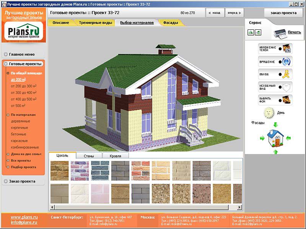The width and height of the screenshot is (306, 229).
Task: Select the pink and purple brick swatch
Action: tap(80, 168)
